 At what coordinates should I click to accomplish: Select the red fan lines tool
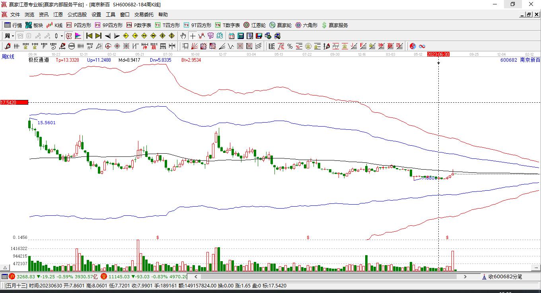(195, 46)
